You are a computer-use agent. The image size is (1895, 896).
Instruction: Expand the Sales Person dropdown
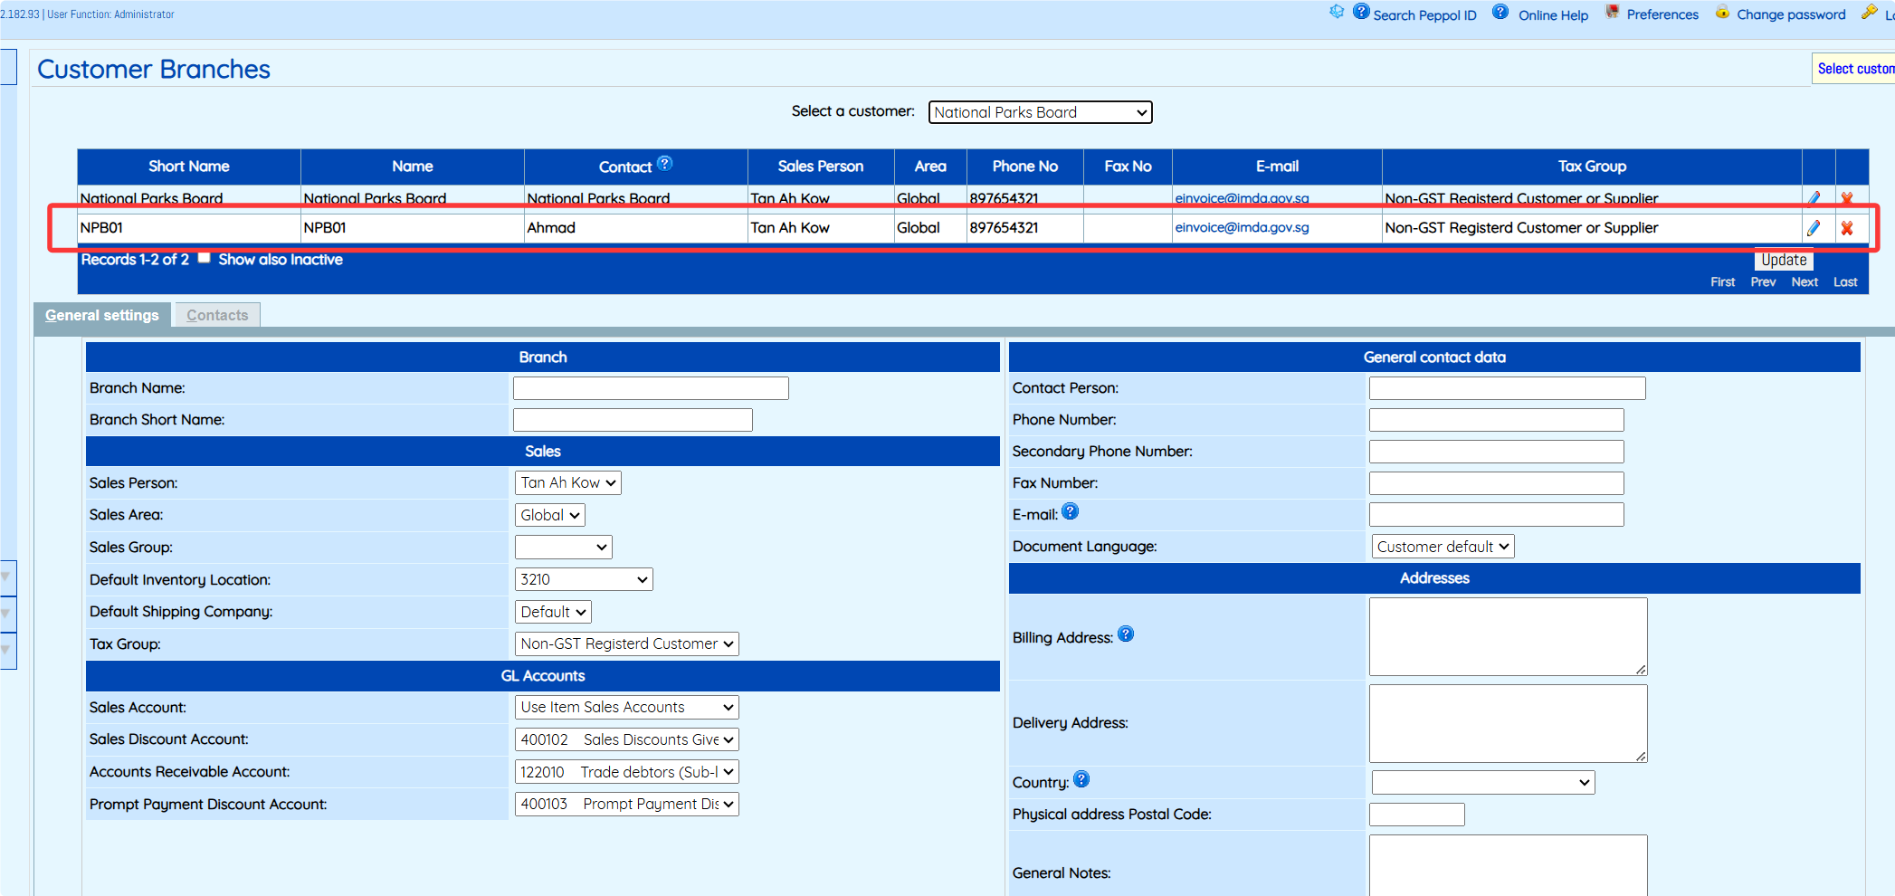tap(567, 483)
